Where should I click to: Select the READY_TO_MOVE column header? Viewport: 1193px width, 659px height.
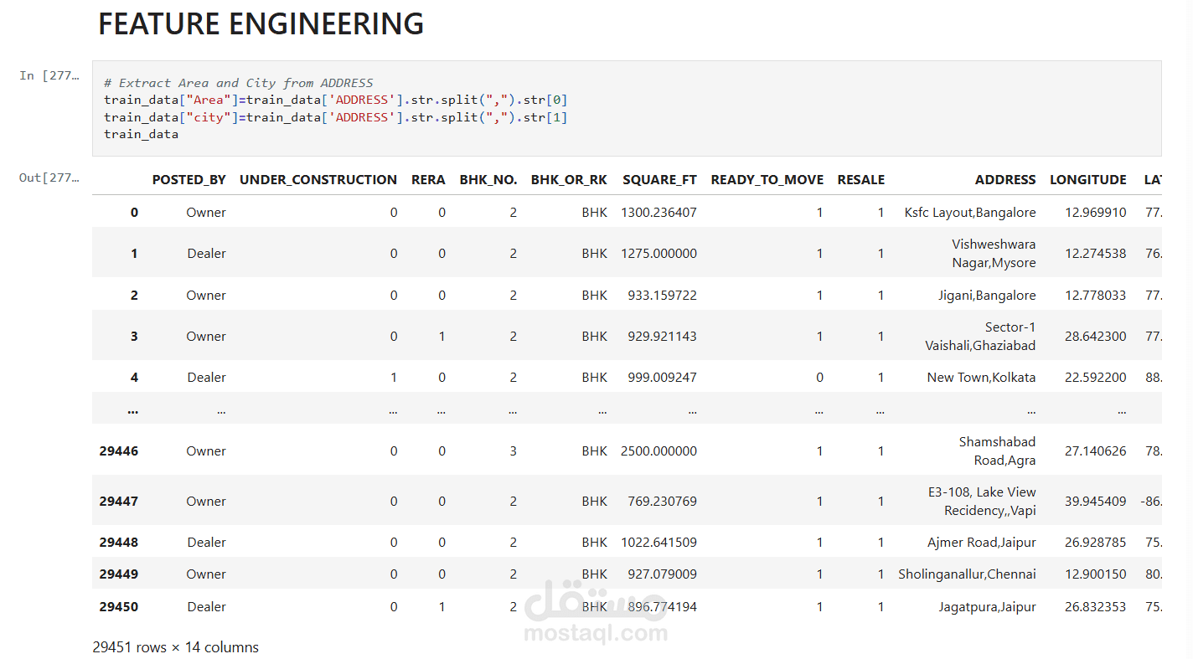tap(767, 179)
